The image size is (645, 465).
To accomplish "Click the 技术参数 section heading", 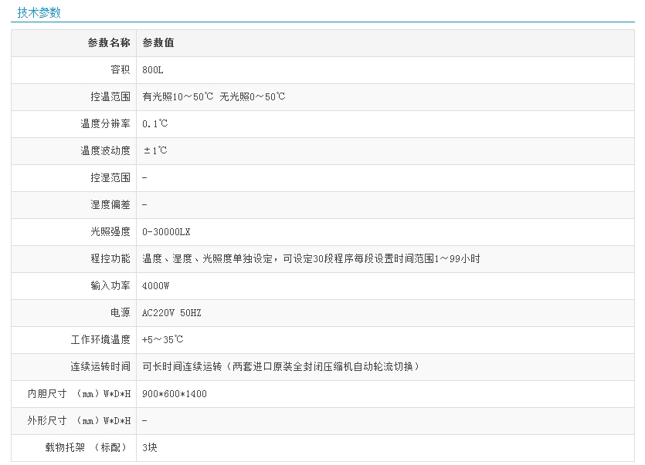I will (39, 12).
